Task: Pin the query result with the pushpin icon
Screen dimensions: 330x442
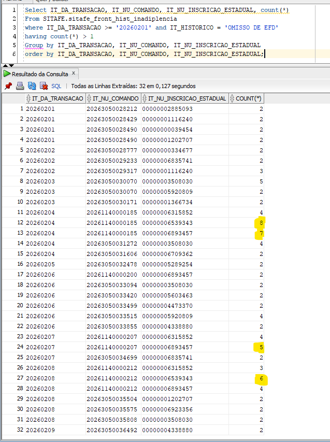Action: coord(8,86)
